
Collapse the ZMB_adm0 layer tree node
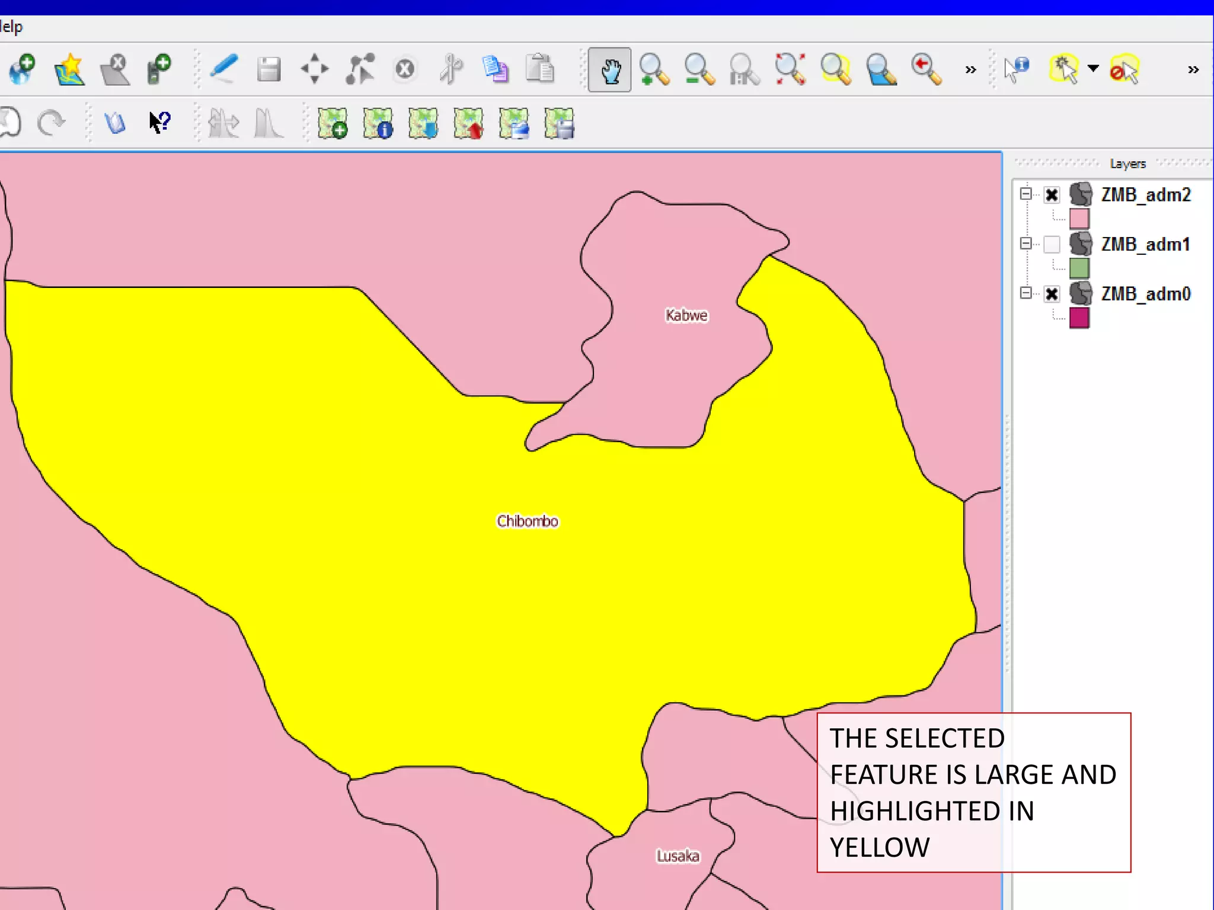point(1026,293)
